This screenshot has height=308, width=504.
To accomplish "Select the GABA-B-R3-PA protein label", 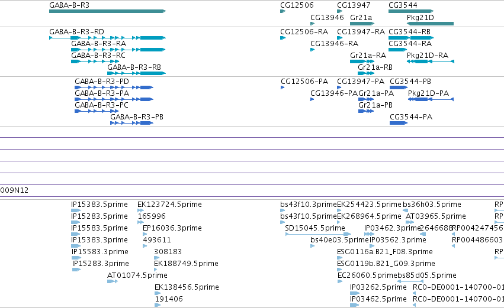I will tap(102, 93).
